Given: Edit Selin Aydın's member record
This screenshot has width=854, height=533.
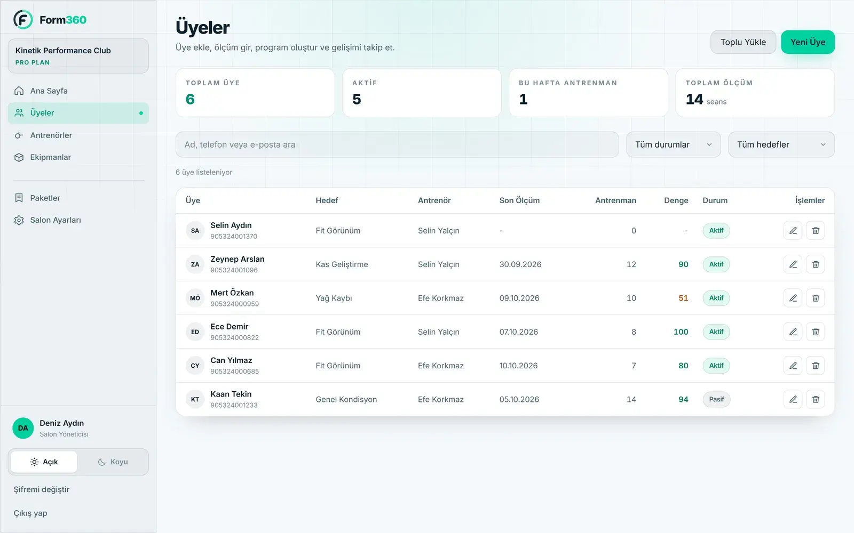Looking at the screenshot, I should point(793,231).
